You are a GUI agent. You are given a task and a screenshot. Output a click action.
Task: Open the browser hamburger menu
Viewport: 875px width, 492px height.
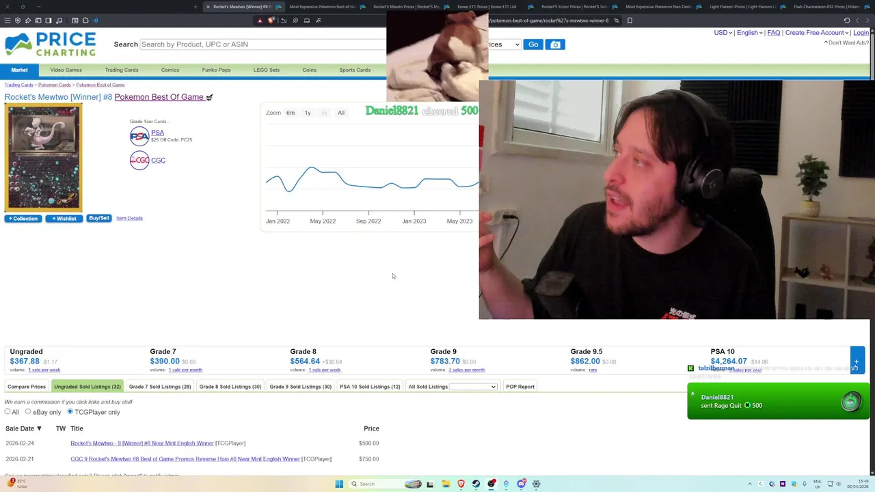pos(8,20)
